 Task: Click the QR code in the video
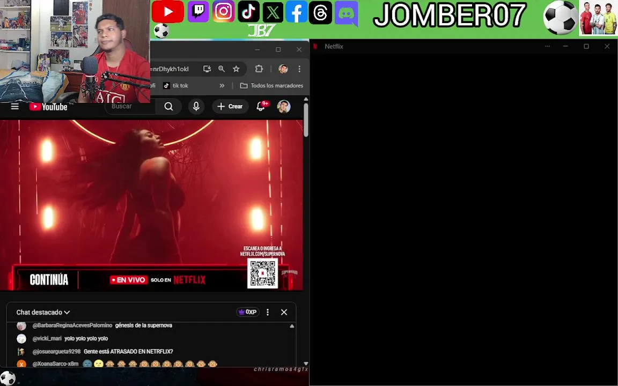tap(262, 273)
